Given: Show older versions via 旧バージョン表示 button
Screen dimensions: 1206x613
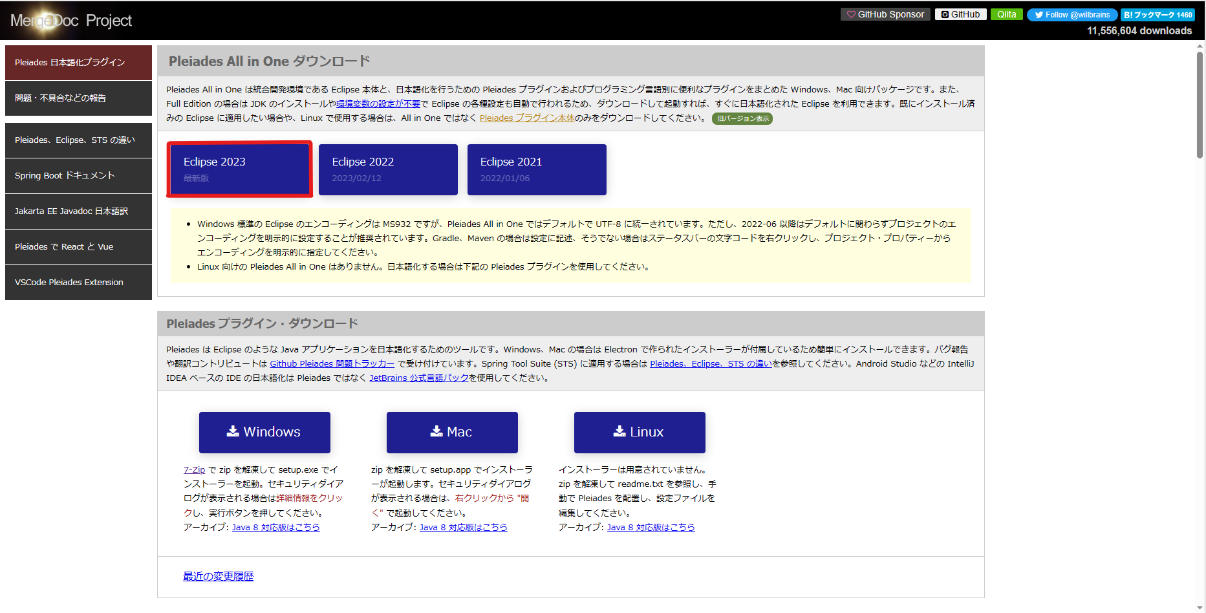Looking at the screenshot, I should pyautogui.click(x=742, y=118).
